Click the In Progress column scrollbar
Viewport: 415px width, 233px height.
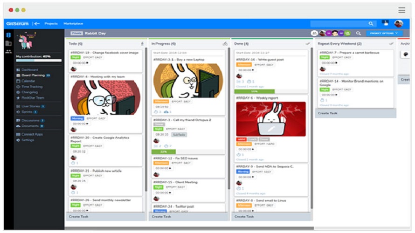(x=229, y=118)
